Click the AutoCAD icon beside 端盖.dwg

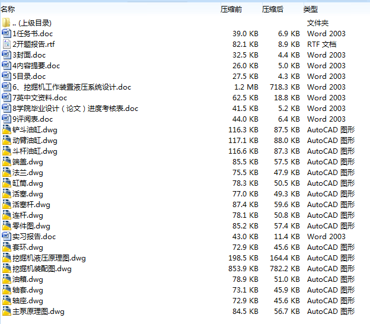tap(7, 161)
